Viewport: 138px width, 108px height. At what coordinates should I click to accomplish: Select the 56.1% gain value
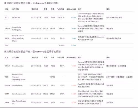click(62, 66)
